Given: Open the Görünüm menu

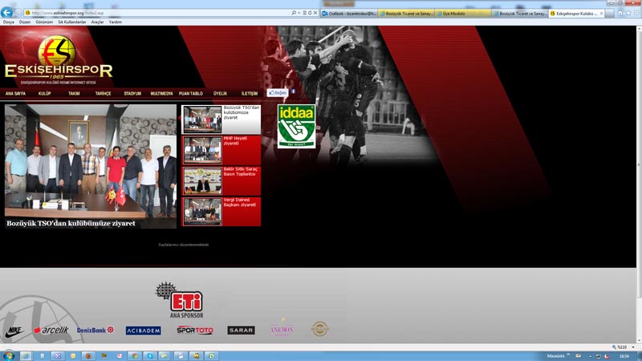Looking at the screenshot, I should (44, 22).
